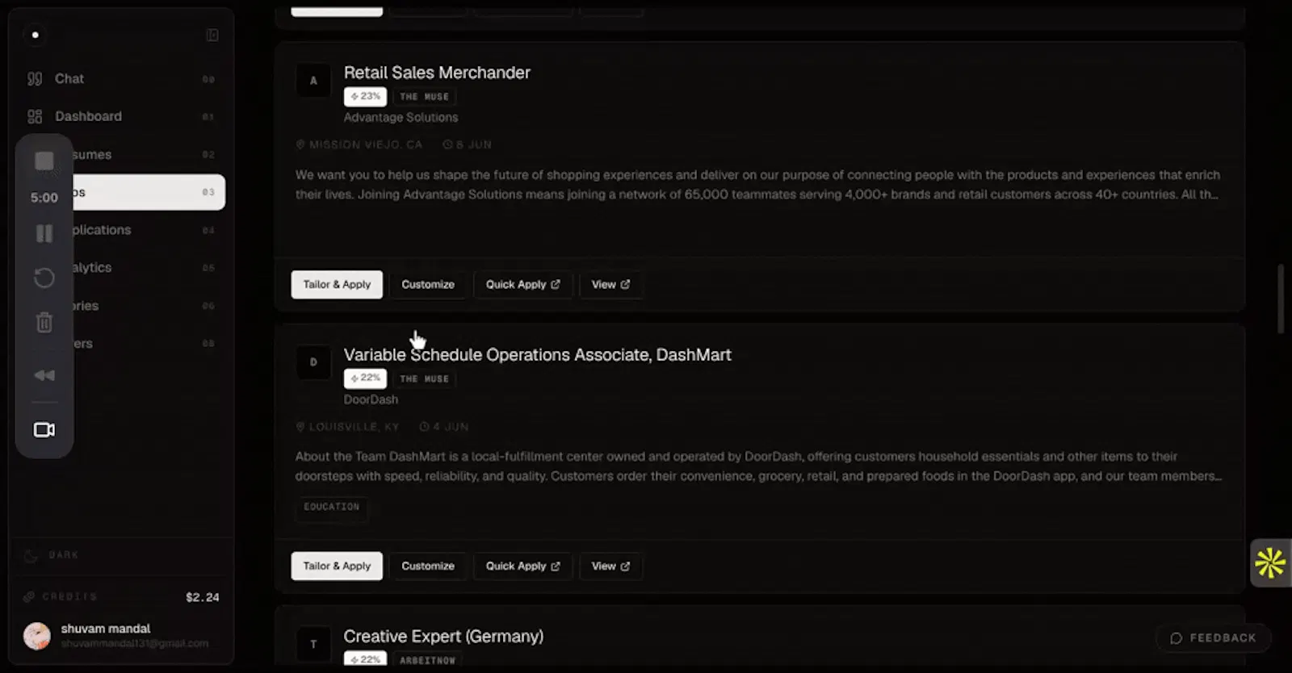The width and height of the screenshot is (1292, 673).
Task: Toggle the camera in the recorder bar
Action: (x=44, y=429)
